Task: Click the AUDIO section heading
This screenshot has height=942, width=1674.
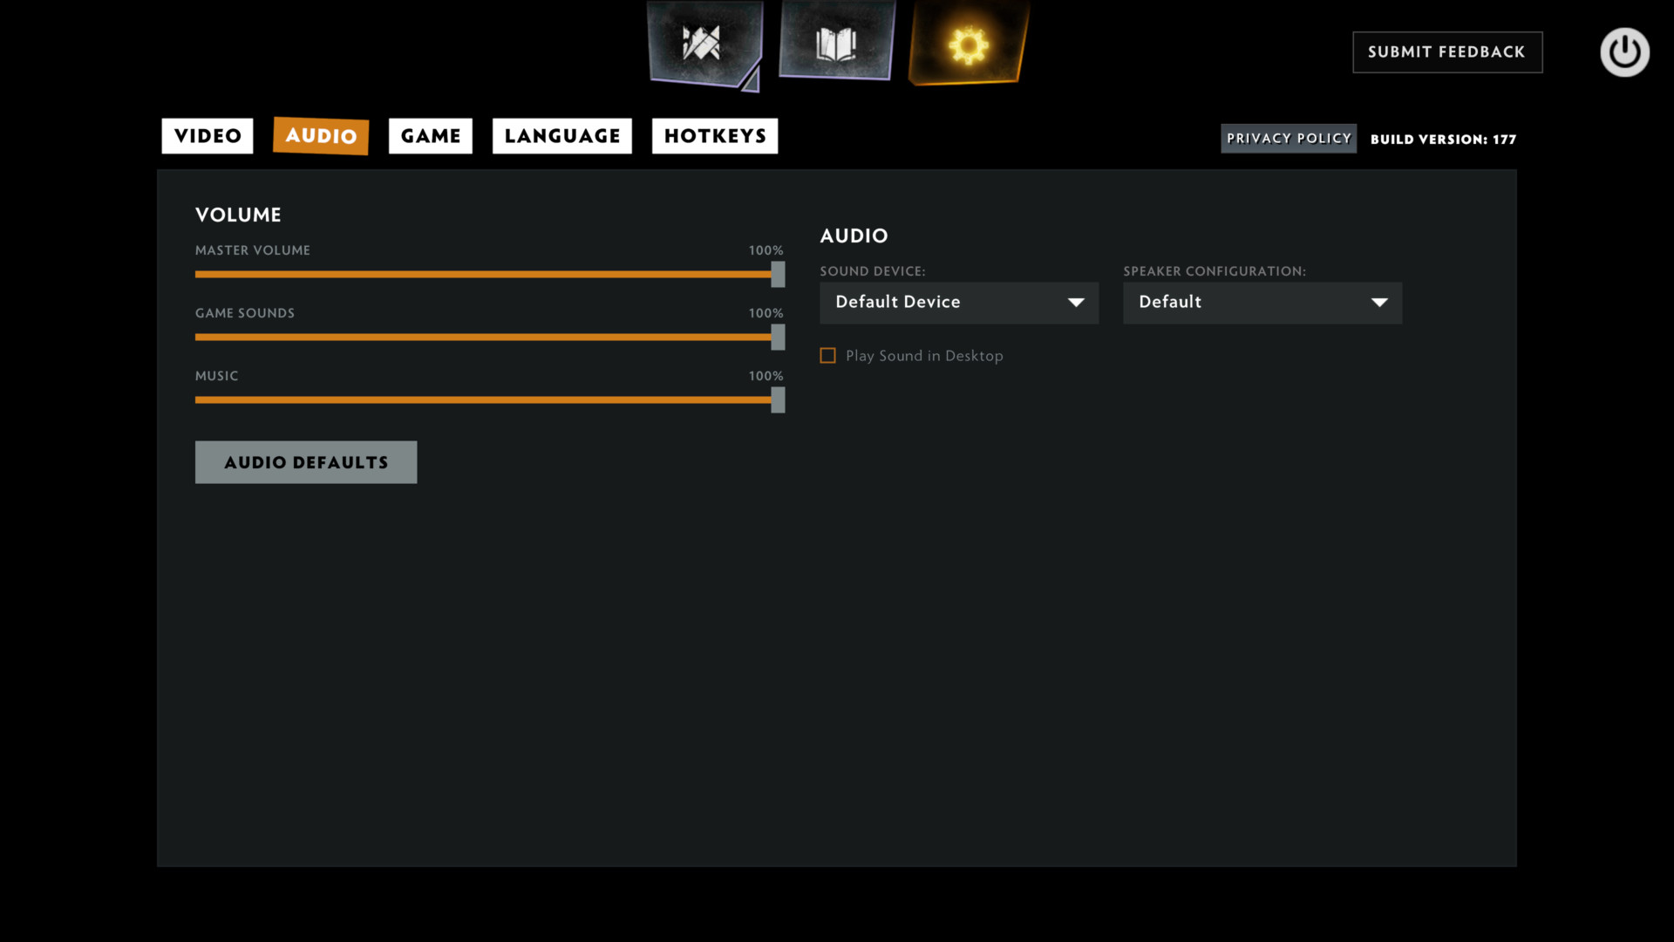Action: (x=854, y=235)
